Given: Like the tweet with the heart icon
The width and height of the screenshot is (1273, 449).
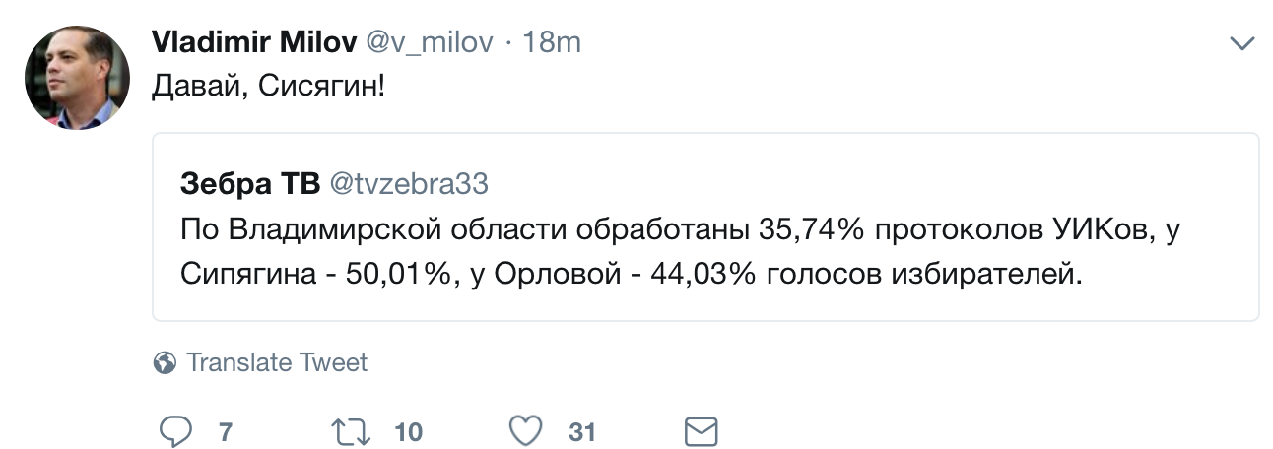Looking at the screenshot, I should [527, 431].
